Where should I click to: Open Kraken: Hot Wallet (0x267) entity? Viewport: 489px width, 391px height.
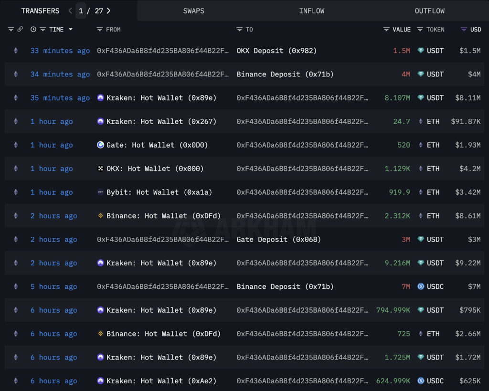(x=161, y=122)
